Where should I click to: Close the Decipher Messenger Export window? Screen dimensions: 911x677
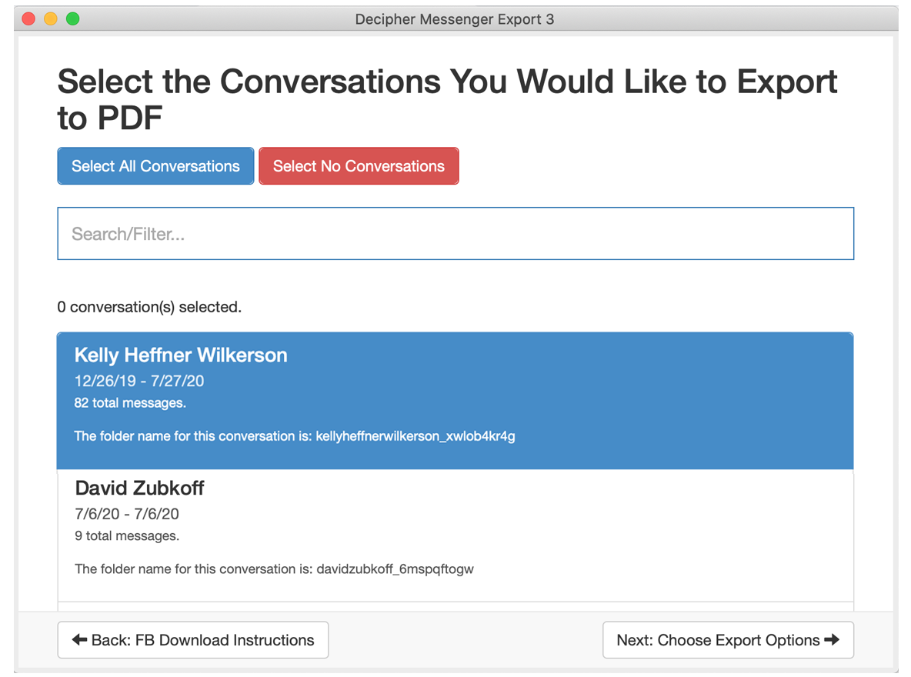click(28, 19)
